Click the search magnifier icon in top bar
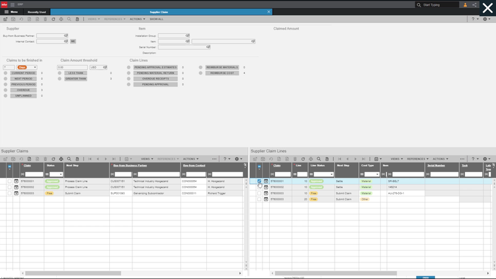Screen dimensions: 496x279 [419, 5]
